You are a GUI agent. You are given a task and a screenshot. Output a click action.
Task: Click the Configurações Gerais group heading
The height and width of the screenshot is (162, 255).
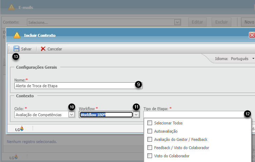[x=37, y=67]
